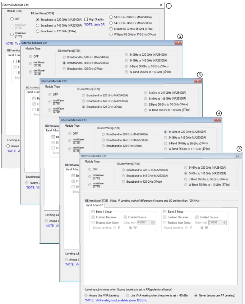This screenshot has width=245, height=304.
Task: Select Broadband to 145 GHz in front dialog
Action: (123, 176)
